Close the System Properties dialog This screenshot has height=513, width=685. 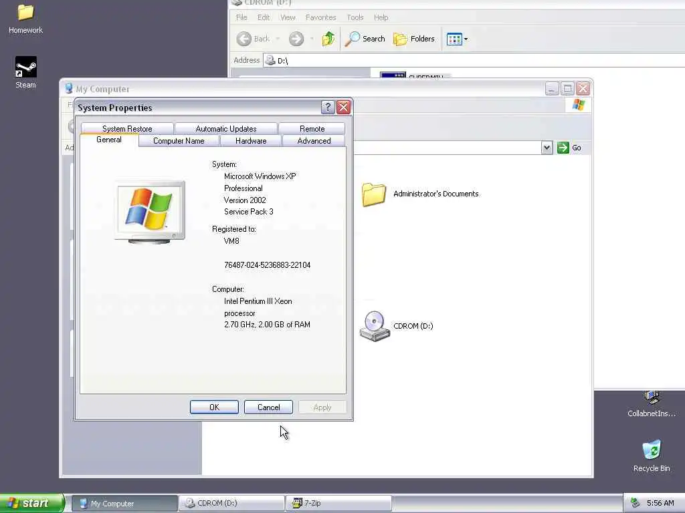343,107
